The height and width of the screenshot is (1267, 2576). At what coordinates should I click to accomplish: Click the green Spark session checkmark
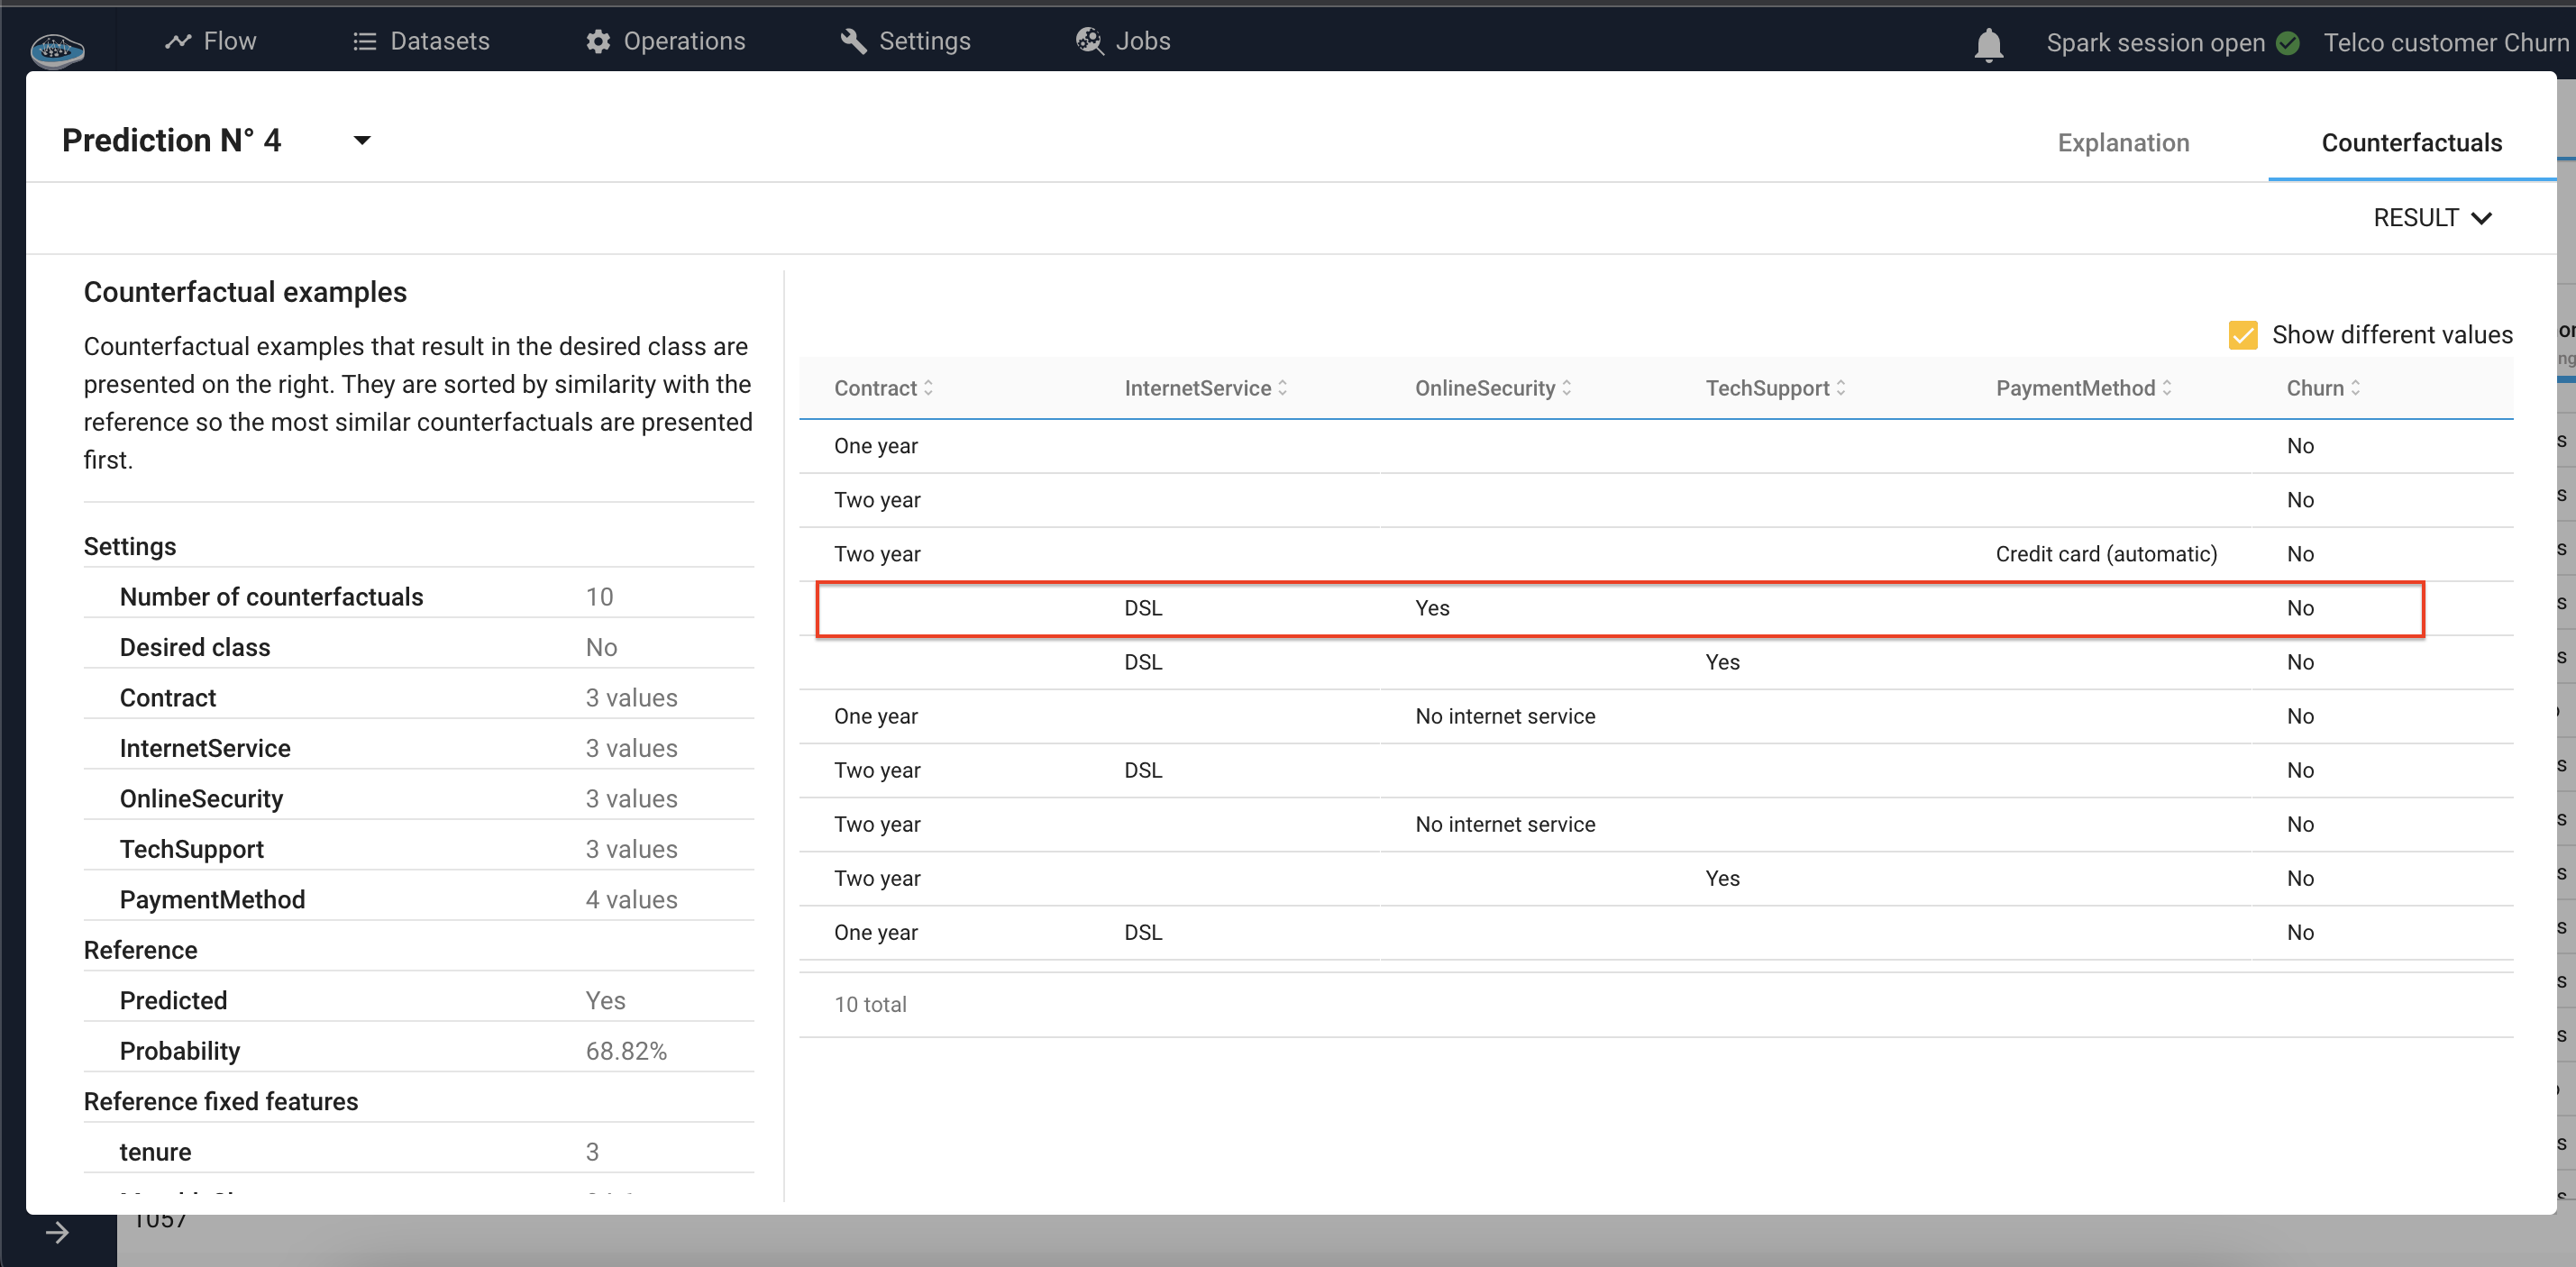pos(2288,43)
